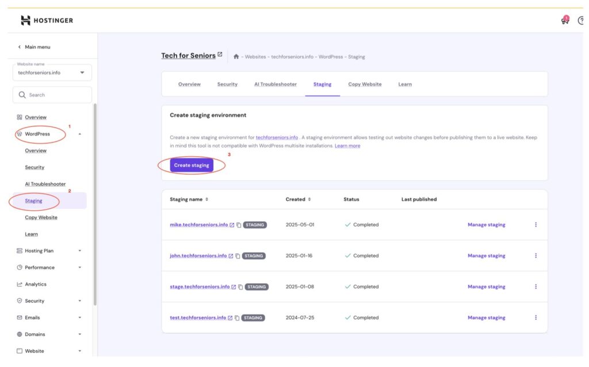The image size is (589, 367).
Task: Click the notifications megaphone icon
Action: pos(564,21)
